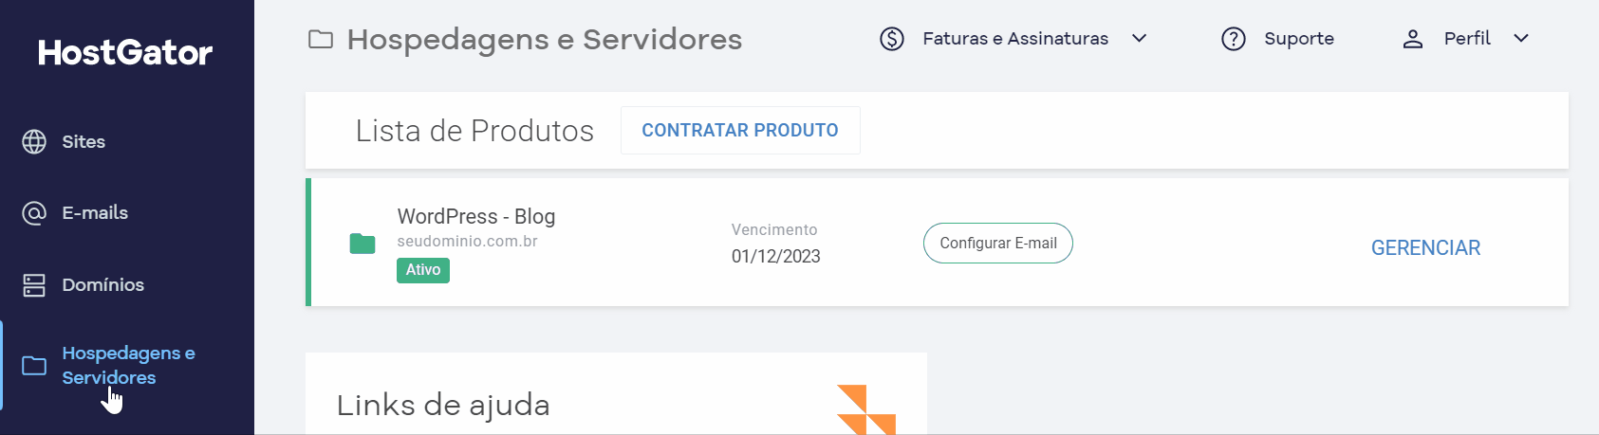This screenshot has height=435, width=1599.
Task: Click the green WordPress - Blog folder icon
Action: (363, 244)
